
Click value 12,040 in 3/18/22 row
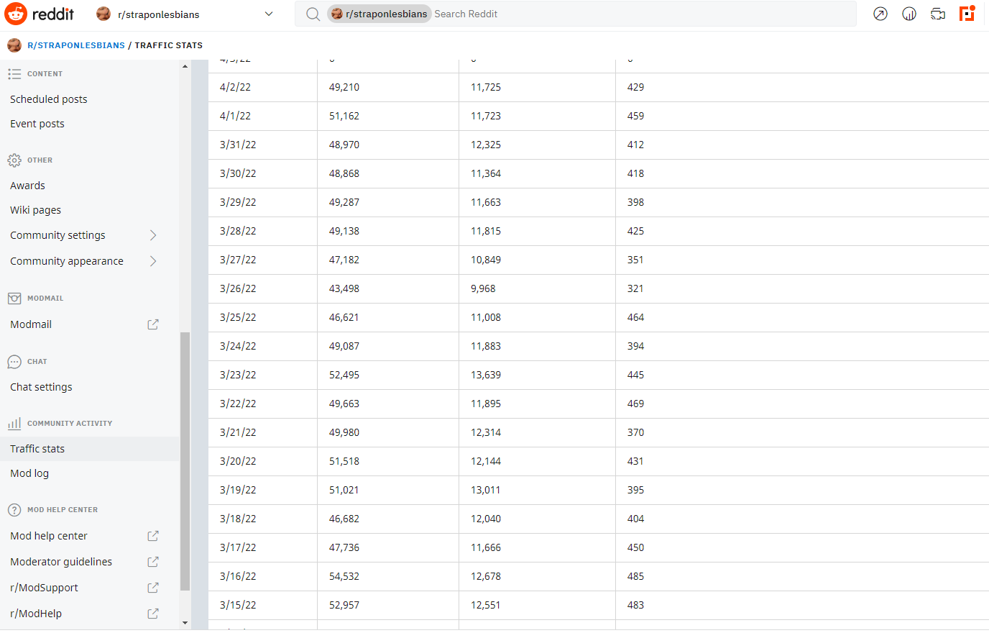click(486, 519)
